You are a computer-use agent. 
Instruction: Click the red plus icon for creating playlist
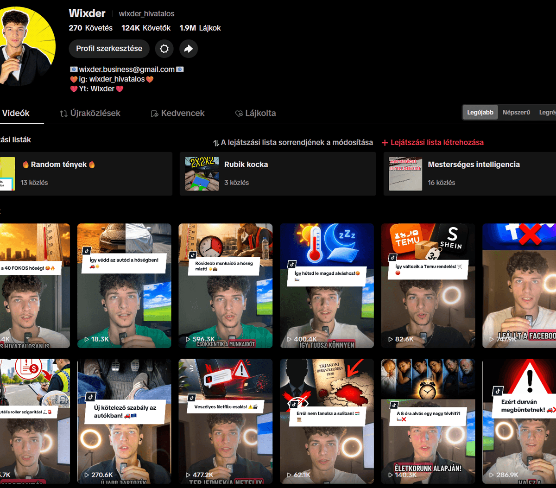click(385, 143)
